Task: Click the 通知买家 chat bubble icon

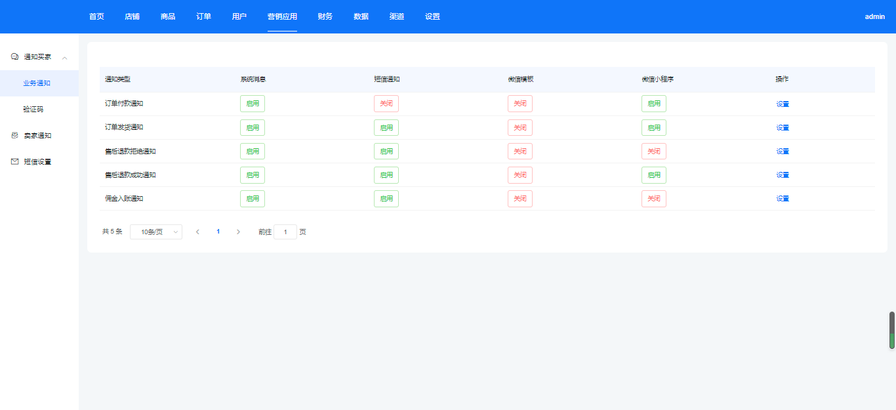Action: click(15, 57)
